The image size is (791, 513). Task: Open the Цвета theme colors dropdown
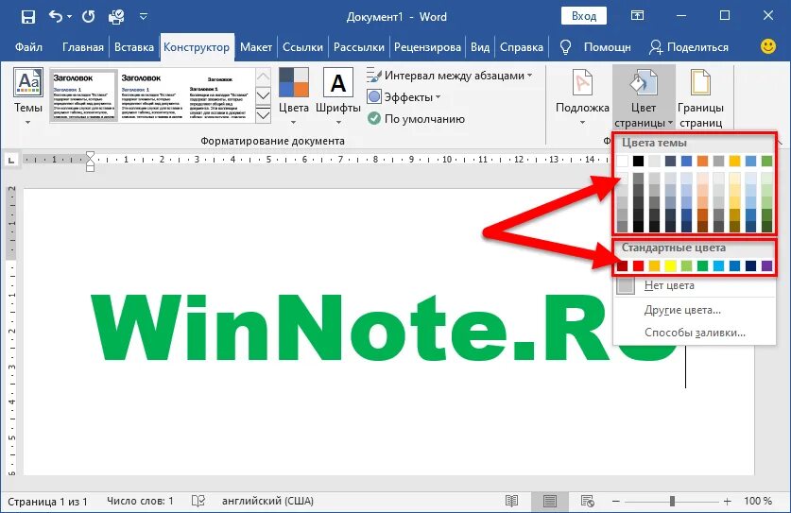[x=294, y=95]
